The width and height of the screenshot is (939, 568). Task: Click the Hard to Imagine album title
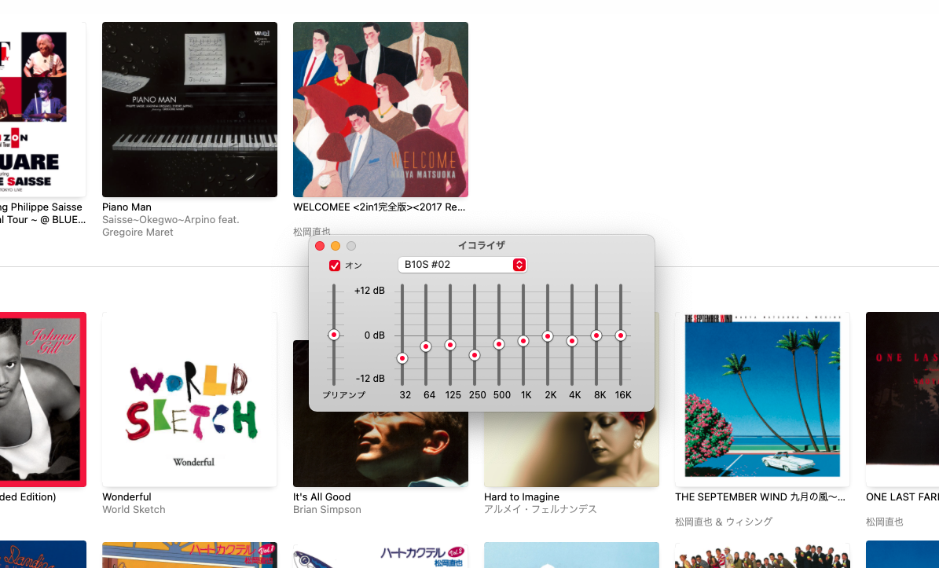[522, 497]
